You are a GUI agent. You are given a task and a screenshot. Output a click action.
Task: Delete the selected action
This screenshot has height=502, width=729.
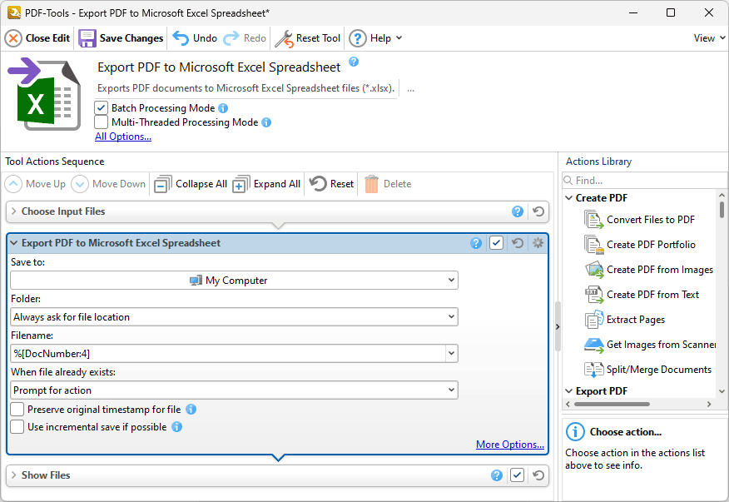click(388, 184)
